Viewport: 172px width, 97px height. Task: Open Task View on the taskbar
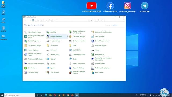[x=42, y=95]
